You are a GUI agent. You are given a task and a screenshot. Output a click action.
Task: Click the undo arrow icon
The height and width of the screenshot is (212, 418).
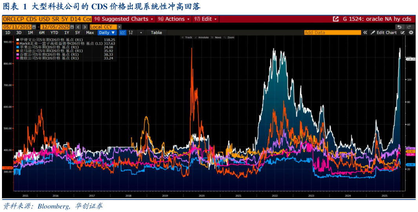399,27
